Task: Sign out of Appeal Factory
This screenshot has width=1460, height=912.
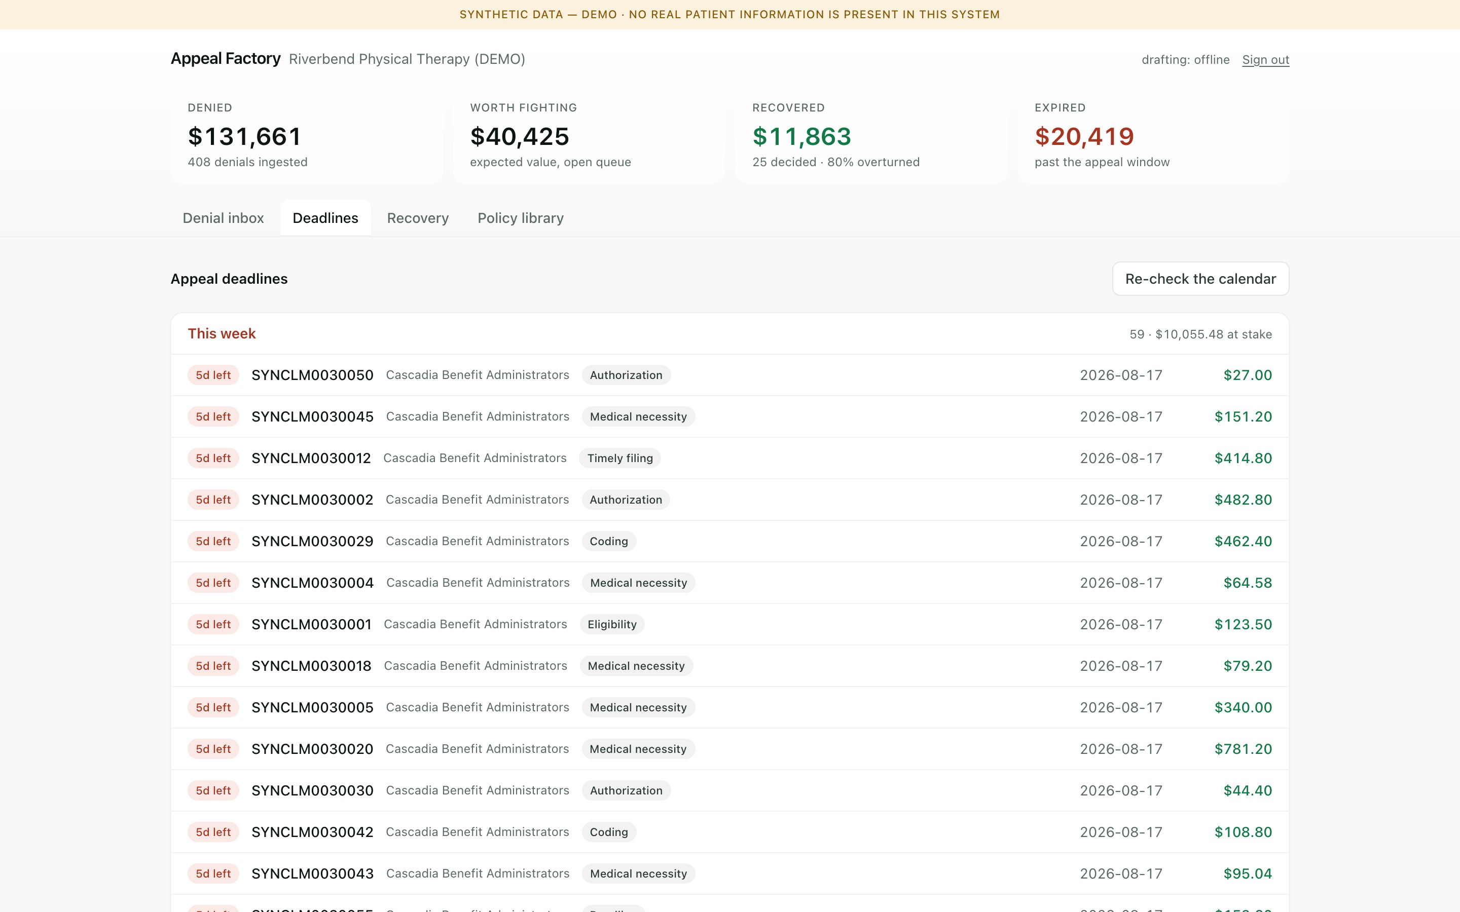Action: click(x=1265, y=60)
